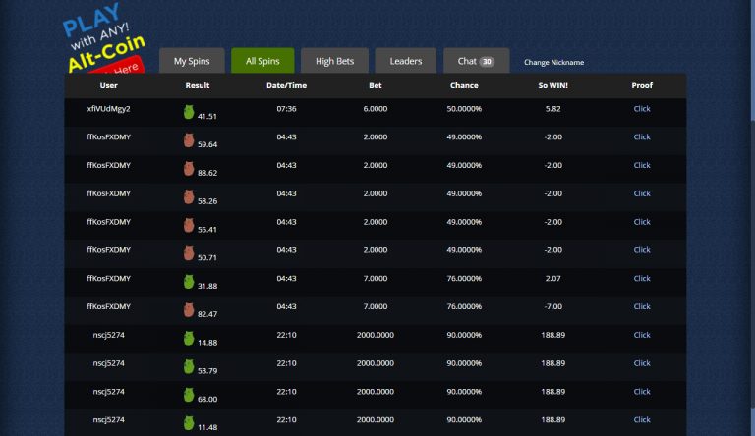Viewport: 755px width, 436px height.
Task: Click the red loss icon beside result 88.62
Action: (189, 169)
